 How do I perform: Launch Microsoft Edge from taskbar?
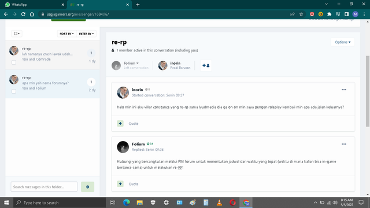[x=126, y=203]
